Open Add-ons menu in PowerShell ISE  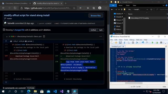[139, 40]
